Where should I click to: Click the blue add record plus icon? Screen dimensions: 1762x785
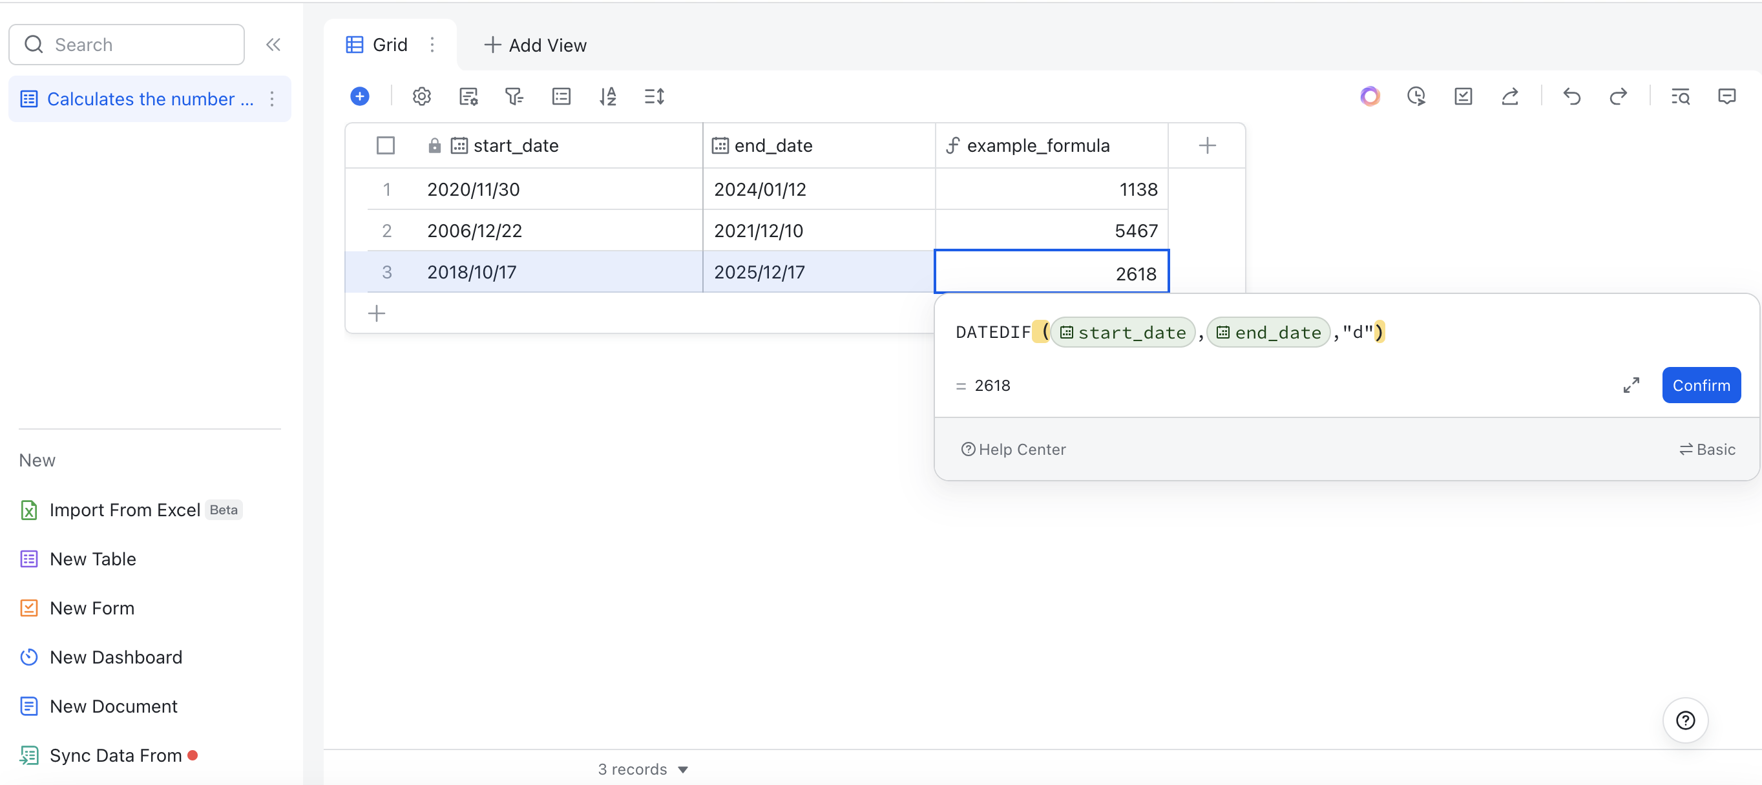point(360,96)
